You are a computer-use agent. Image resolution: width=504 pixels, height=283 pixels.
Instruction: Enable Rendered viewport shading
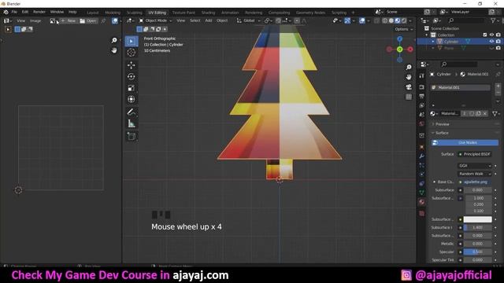coord(404,20)
